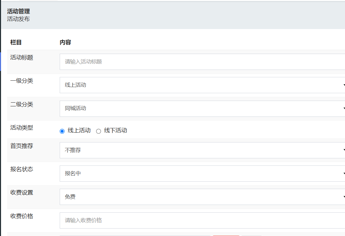345x236 pixels.
Task: Click the 活动类型 row label
Action: pos(22,128)
